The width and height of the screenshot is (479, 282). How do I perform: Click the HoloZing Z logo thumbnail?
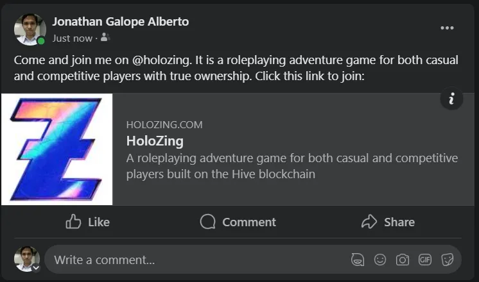click(x=57, y=149)
